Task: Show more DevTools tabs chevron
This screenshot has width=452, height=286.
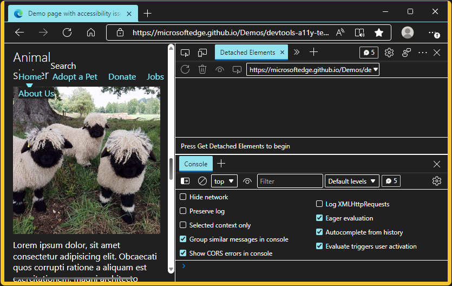Action: coord(297,52)
